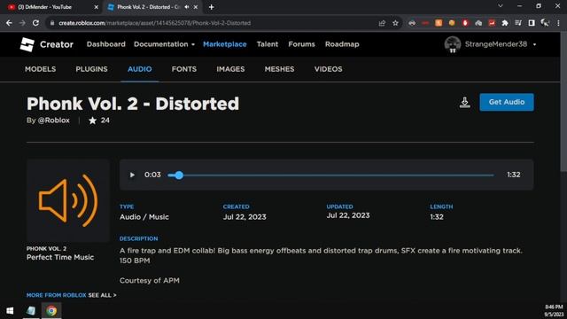Open the Chrome taskbar icon
Screen dimensions: 567x319
coord(51,311)
